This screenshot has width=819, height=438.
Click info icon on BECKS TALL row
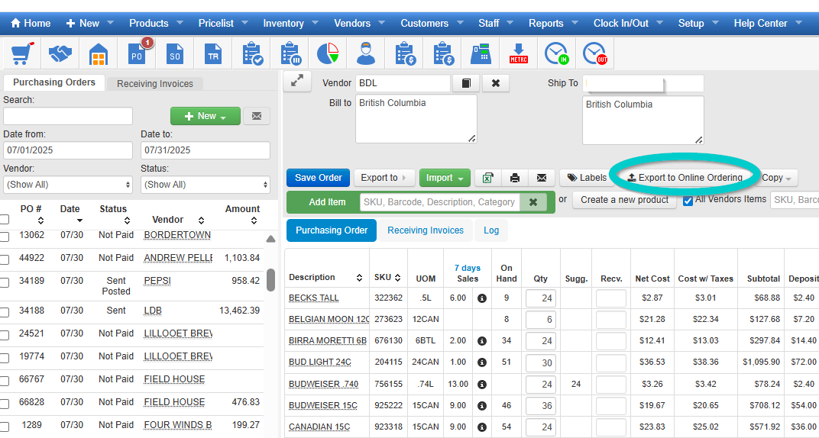click(482, 298)
